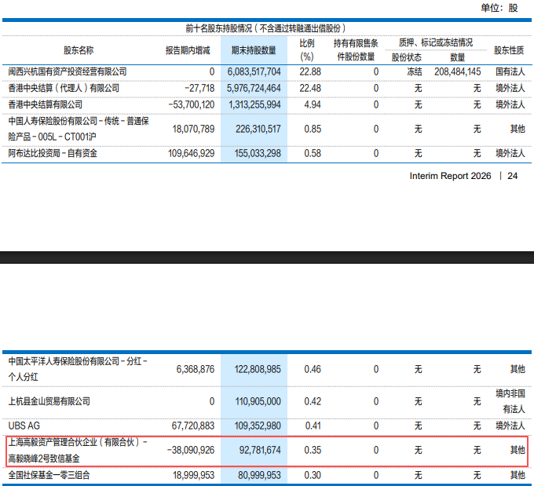
Task: Click the value 18,070,789
Action: click(x=193, y=129)
